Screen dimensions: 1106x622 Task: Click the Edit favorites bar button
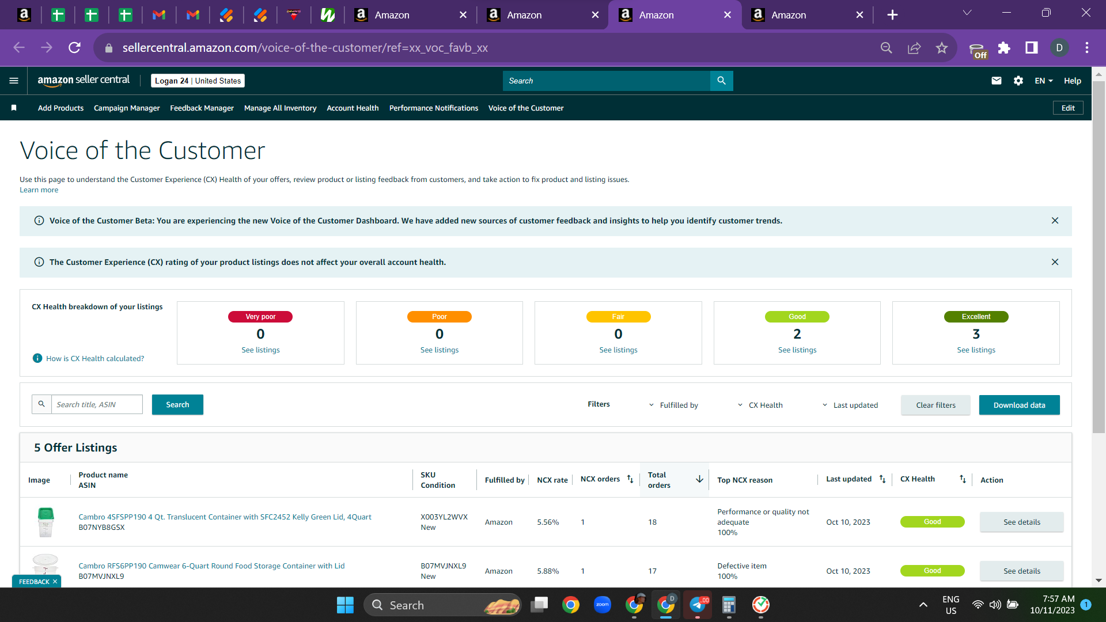(1068, 108)
